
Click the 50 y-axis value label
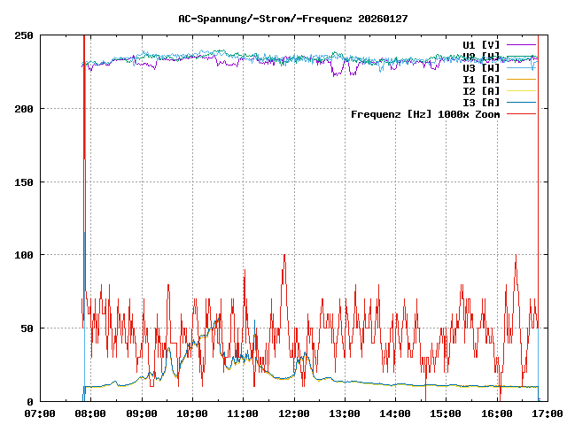point(27,328)
